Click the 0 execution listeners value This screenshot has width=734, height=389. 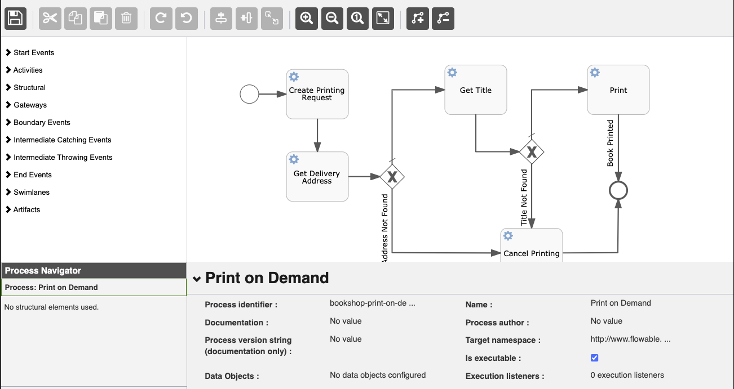click(x=627, y=375)
